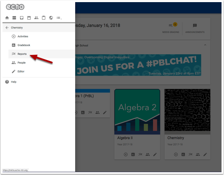Collapse the school announcement panel chevron
This screenshot has width=224, height=175.
coord(204,45)
